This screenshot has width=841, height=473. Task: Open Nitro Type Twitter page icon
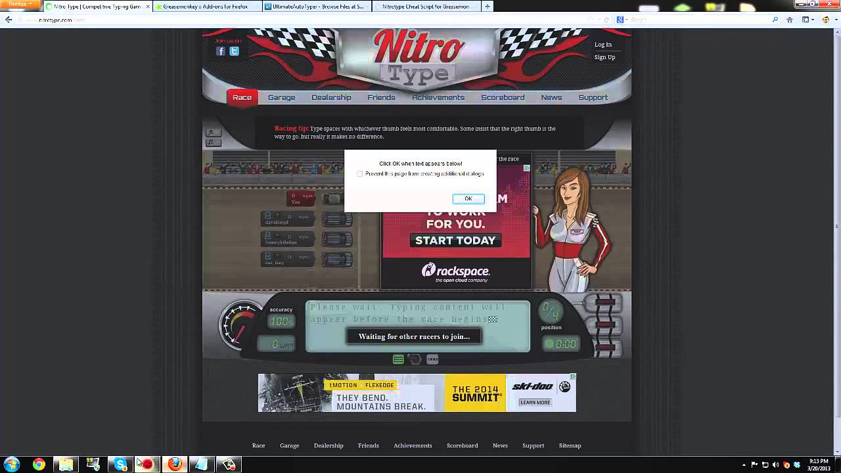pos(234,51)
